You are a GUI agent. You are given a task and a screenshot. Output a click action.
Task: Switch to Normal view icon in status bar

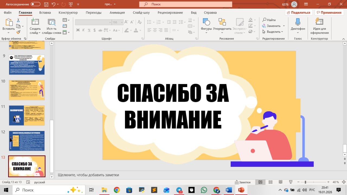coord(260,182)
